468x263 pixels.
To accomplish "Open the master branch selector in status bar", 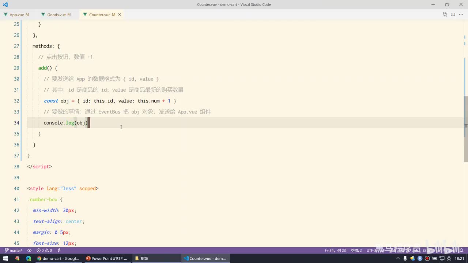I will click(13, 251).
